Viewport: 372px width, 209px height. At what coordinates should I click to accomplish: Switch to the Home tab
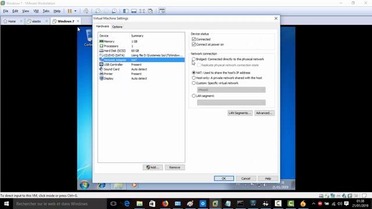(x=10, y=21)
